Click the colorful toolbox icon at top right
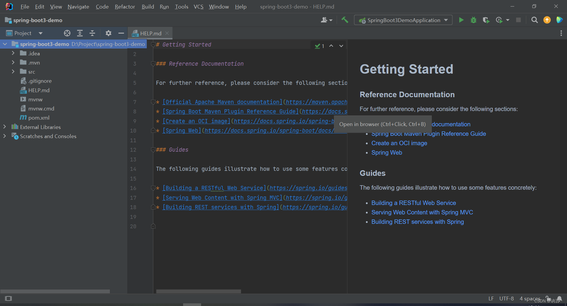This screenshot has width=567, height=306. click(x=559, y=20)
